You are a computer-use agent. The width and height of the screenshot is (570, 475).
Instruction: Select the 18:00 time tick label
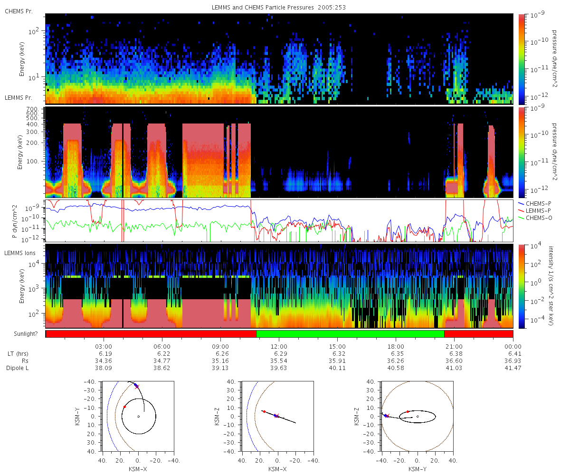pyautogui.click(x=396, y=347)
